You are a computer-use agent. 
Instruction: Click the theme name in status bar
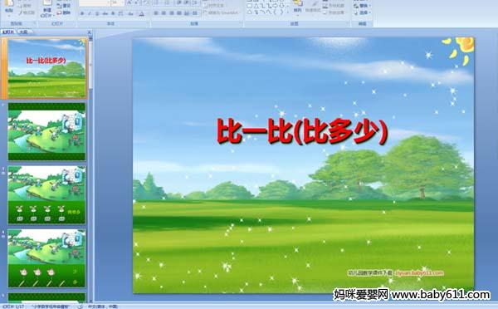[x=51, y=307]
